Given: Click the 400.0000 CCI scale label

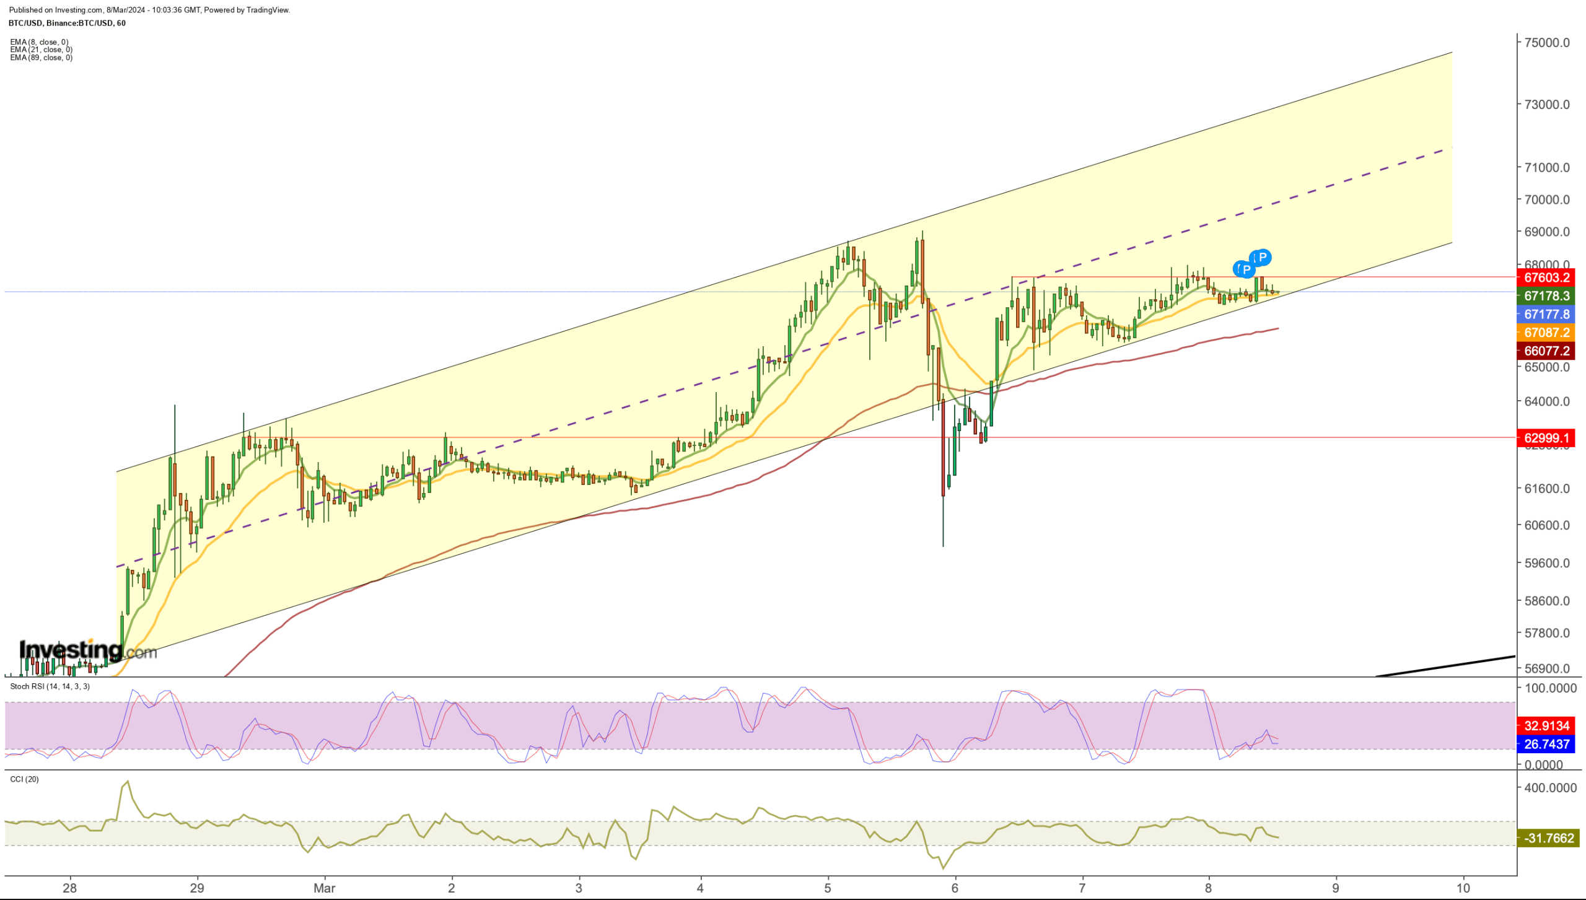Looking at the screenshot, I should tap(1550, 788).
